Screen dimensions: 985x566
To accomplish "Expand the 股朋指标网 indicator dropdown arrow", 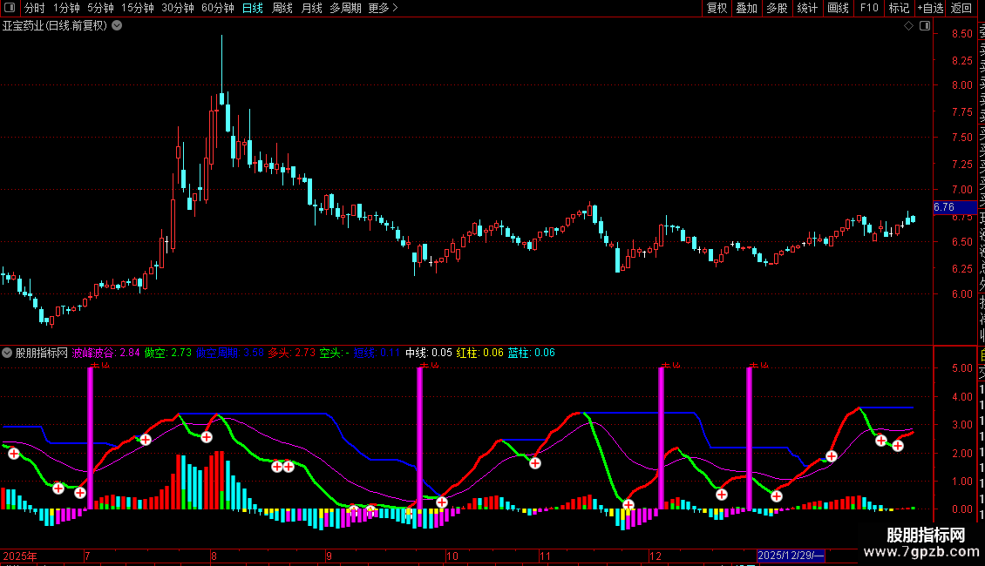I will [8, 354].
